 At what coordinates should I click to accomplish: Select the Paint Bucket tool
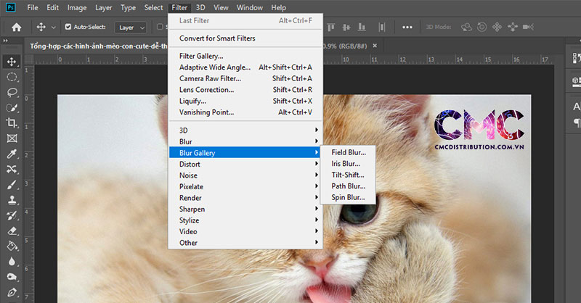pos(12,246)
